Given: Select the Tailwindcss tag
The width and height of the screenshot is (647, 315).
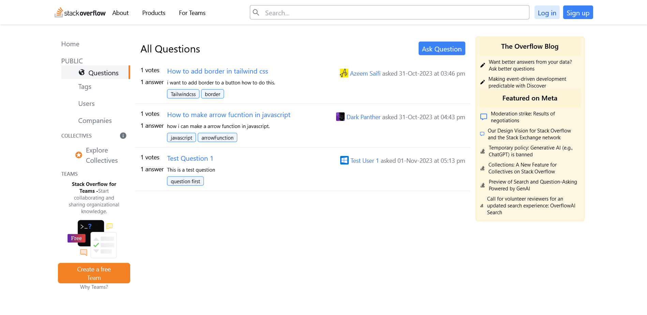Looking at the screenshot, I should (183, 94).
